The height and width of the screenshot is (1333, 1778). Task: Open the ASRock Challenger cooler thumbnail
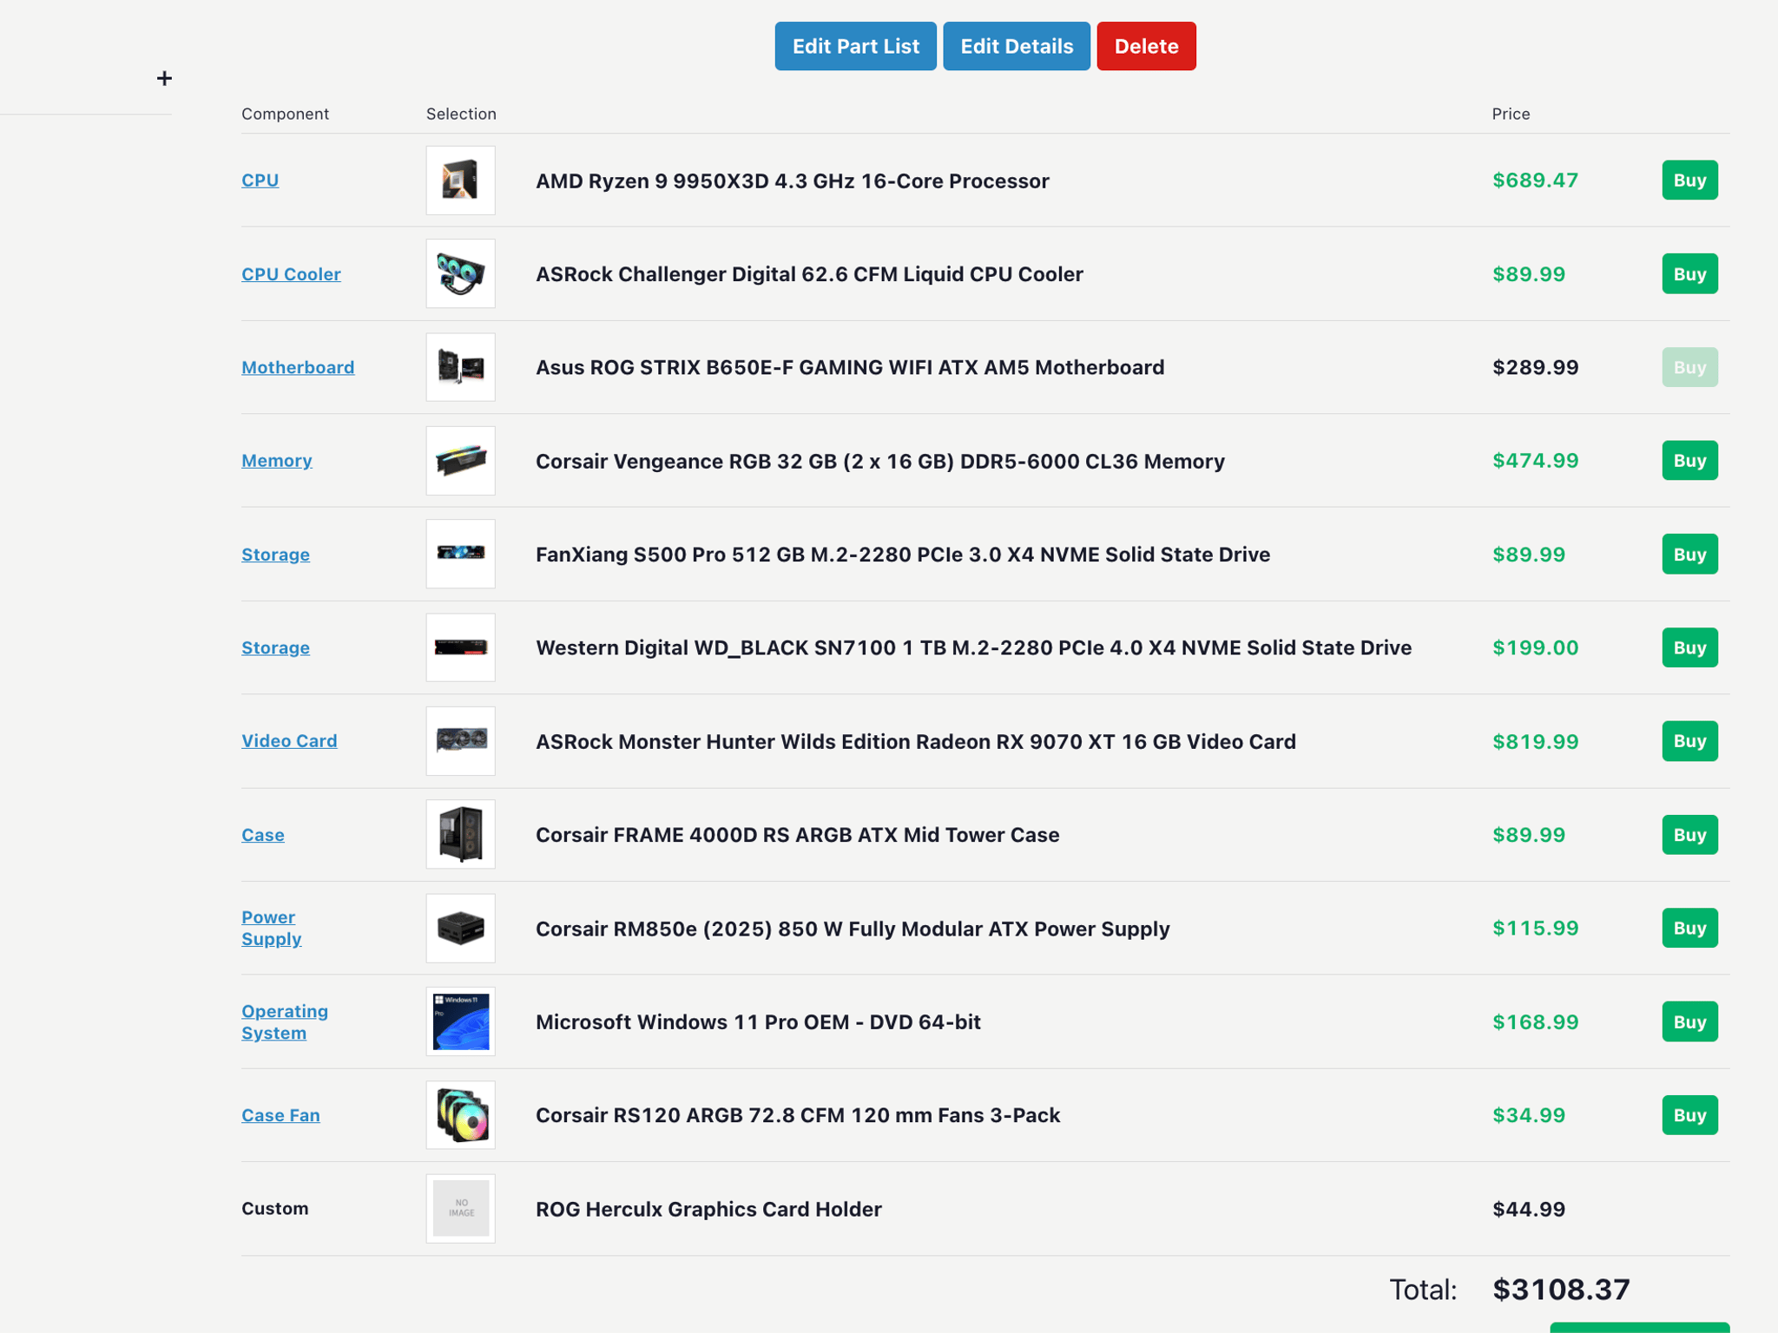[460, 273]
